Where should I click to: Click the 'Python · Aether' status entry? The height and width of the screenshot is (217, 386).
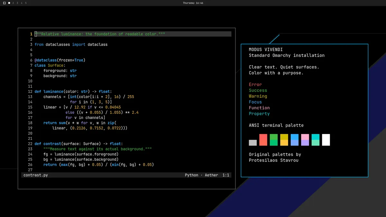pos(201,175)
